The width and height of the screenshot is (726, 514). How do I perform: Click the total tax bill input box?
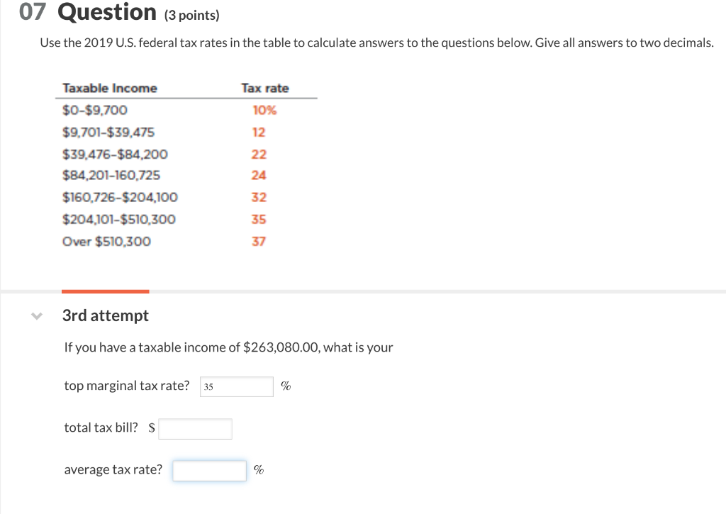click(x=195, y=428)
